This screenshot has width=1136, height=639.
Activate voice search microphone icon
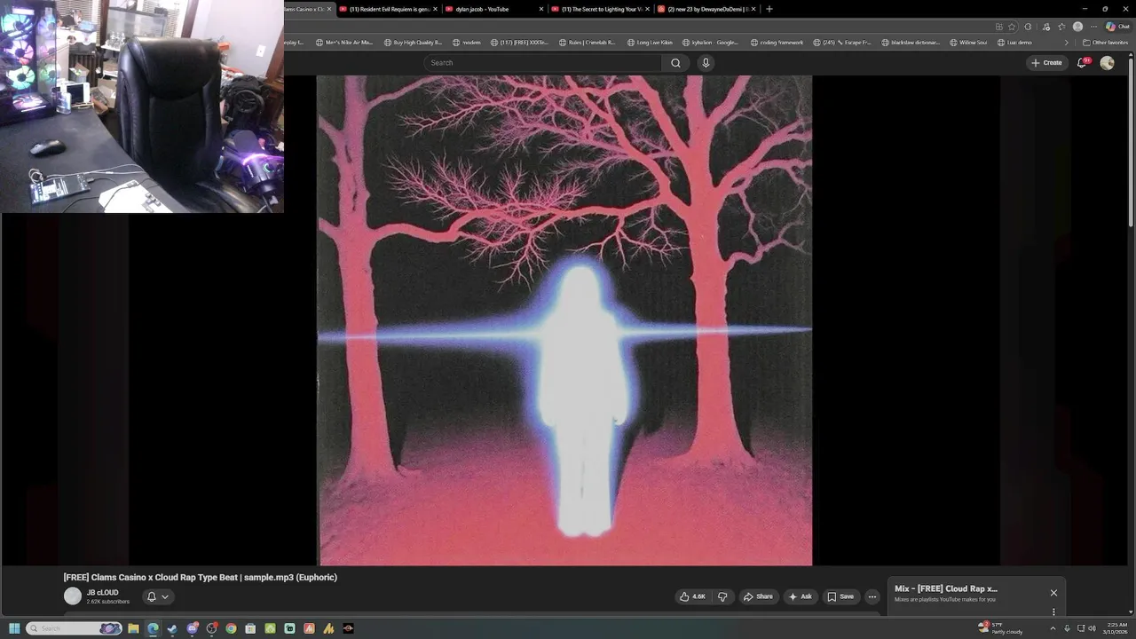point(706,63)
